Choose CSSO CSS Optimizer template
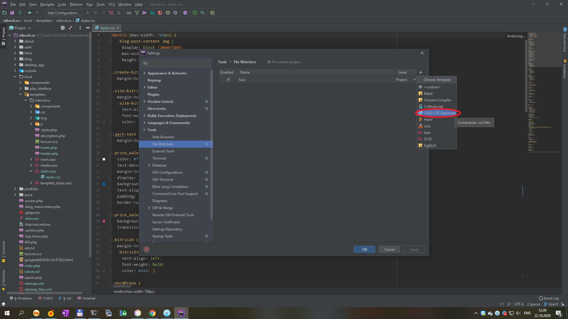 pos(437,113)
